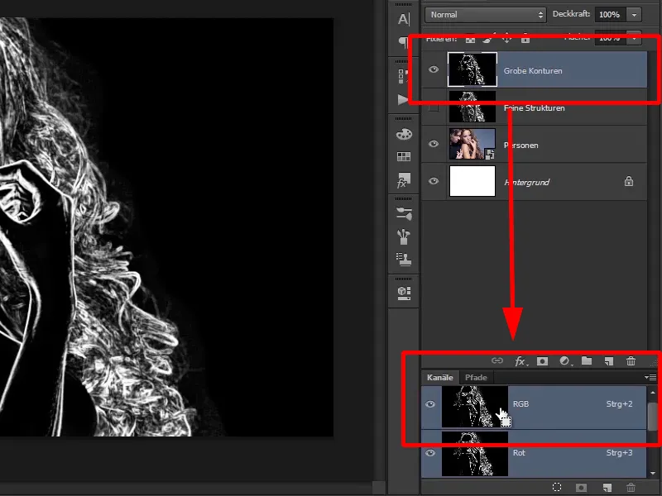The height and width of the screenshot is (496, 662).
Task: Create a new layer in Layers panel
Action: (608, 361)
